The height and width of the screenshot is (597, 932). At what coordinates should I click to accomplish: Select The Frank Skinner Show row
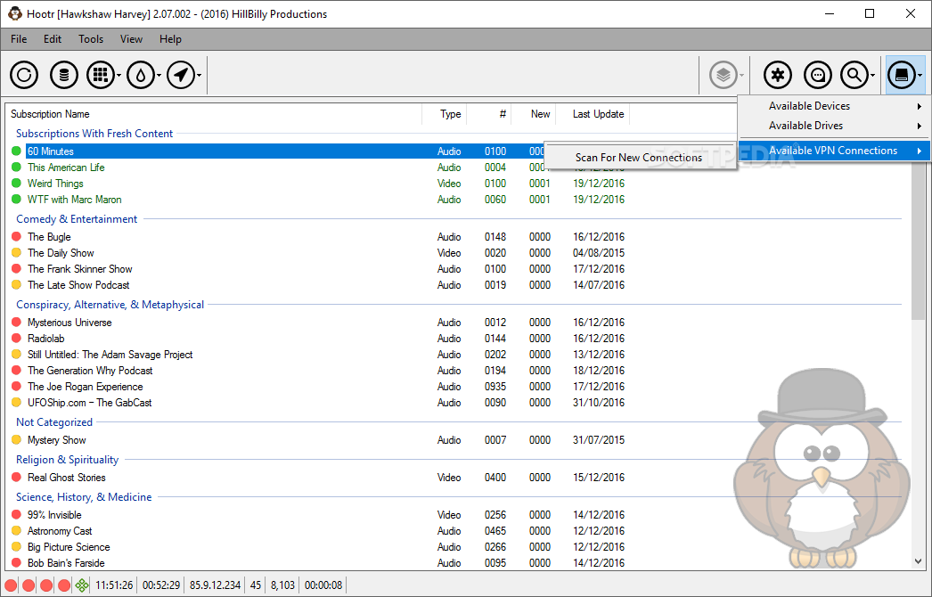[x=79, y=269]
